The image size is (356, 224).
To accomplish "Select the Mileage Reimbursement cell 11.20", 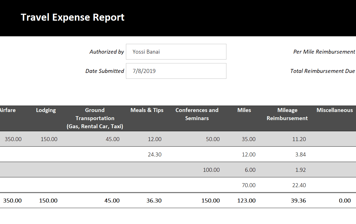I will (x=299, y=139).
